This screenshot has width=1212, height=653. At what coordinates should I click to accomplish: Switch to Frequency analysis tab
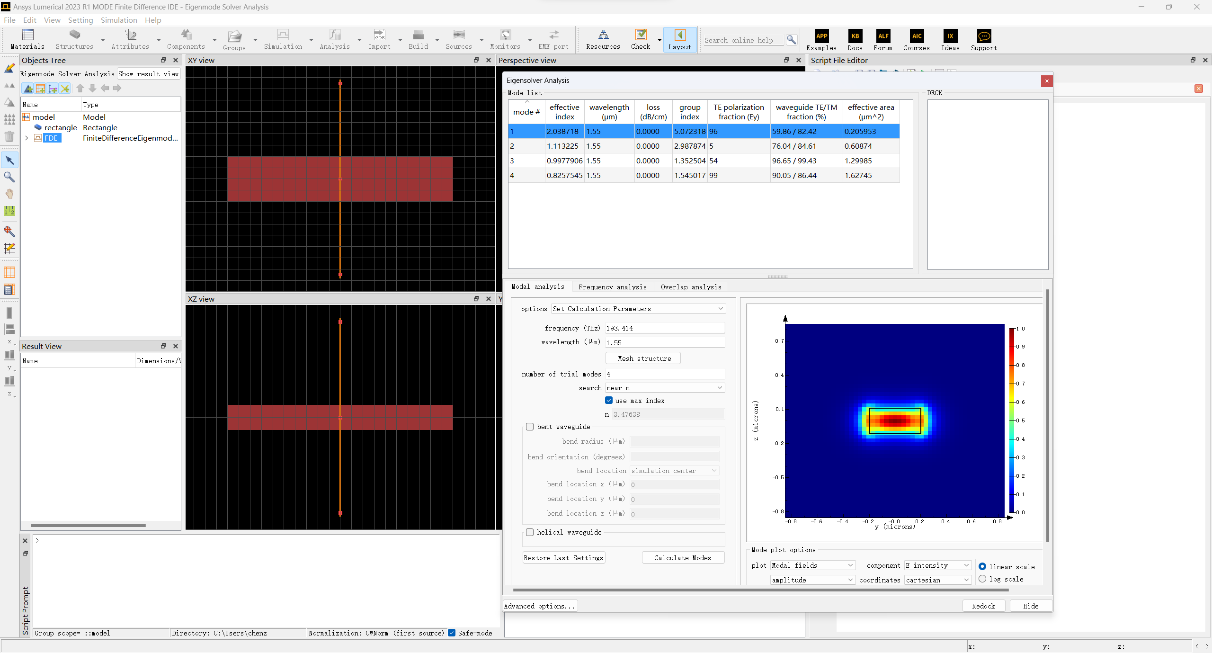612,287
